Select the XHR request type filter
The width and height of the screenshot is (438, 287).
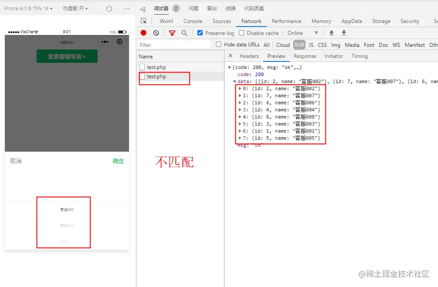pos(299,45)
